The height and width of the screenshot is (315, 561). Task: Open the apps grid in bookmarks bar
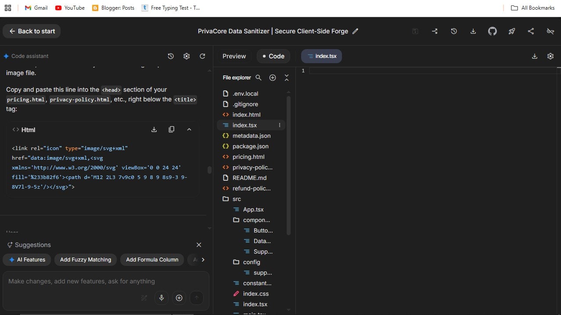click(8, 8)
